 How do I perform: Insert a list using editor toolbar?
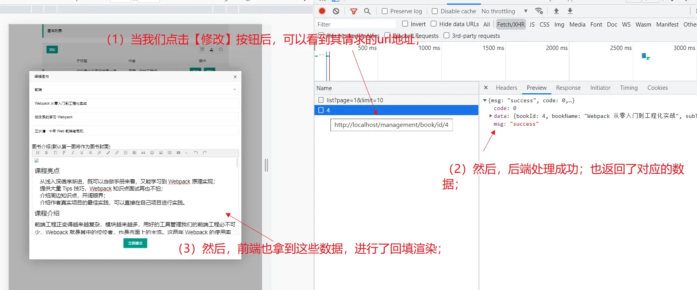coord(126,153)
